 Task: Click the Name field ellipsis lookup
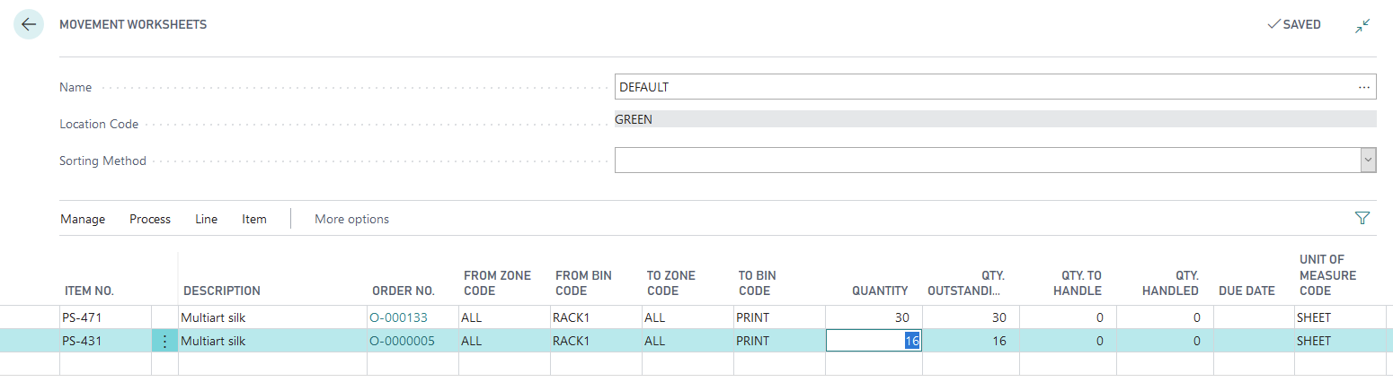1364,87
